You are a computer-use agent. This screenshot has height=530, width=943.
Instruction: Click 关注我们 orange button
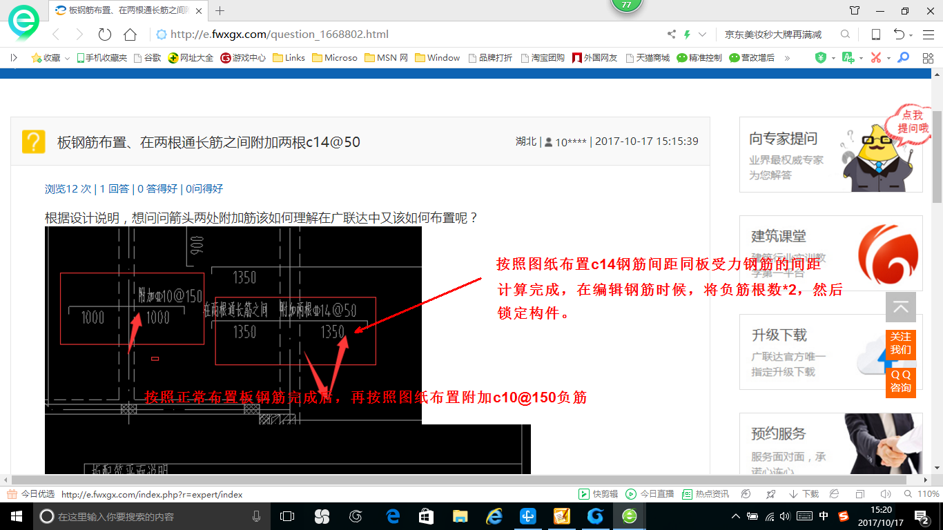tap(901, 343)
